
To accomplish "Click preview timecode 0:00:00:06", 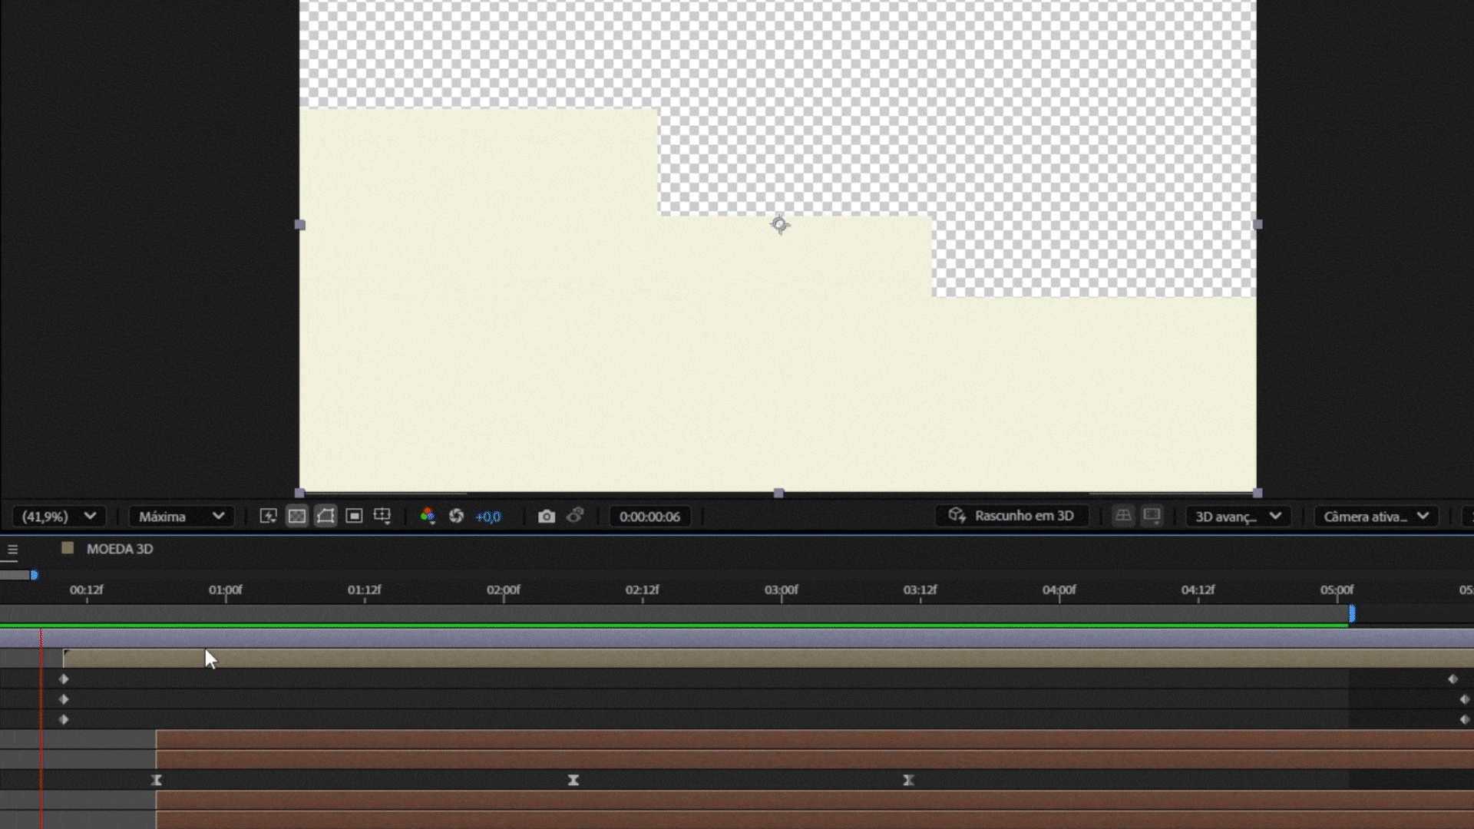I will coord(650,517).
